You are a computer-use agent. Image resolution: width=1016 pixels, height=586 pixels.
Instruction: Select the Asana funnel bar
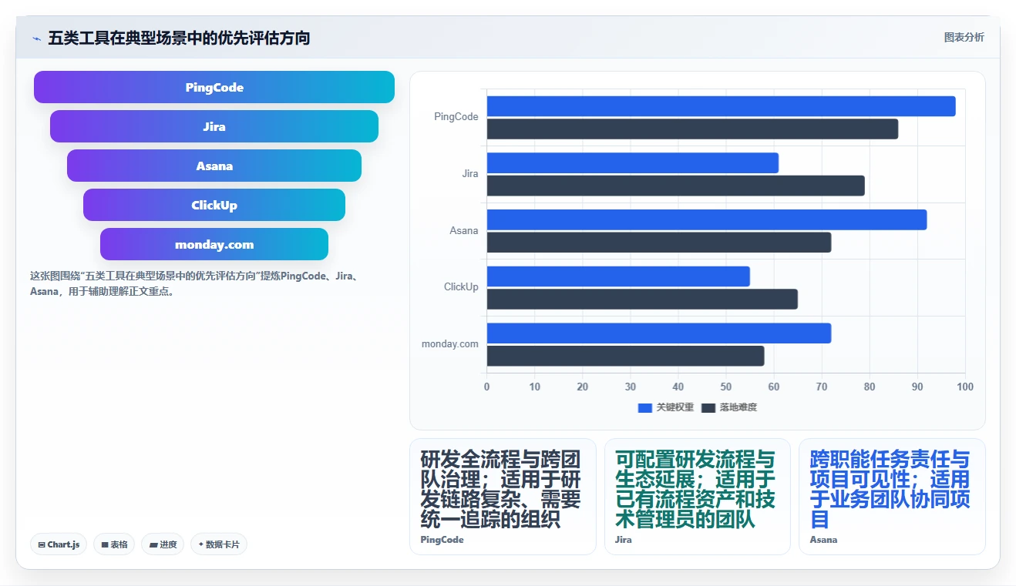(214, 166)
